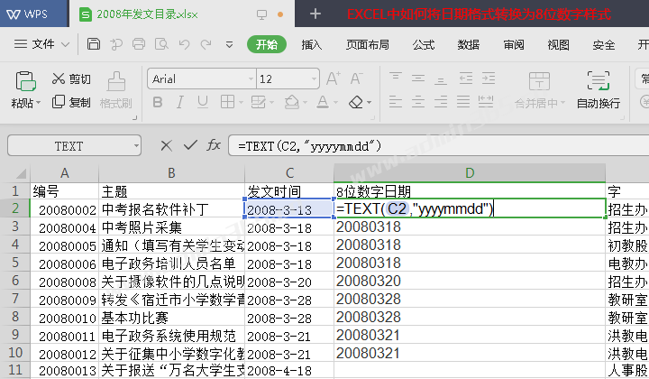Click the new tab plus button

click(x=315, y=14)
